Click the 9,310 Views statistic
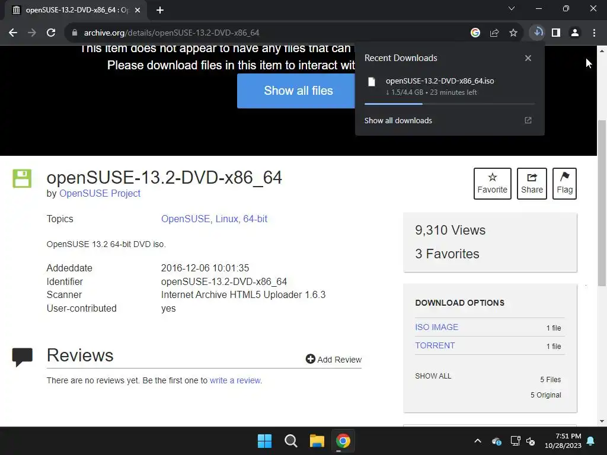The image size is (607, 455). [x=451, y=230]
